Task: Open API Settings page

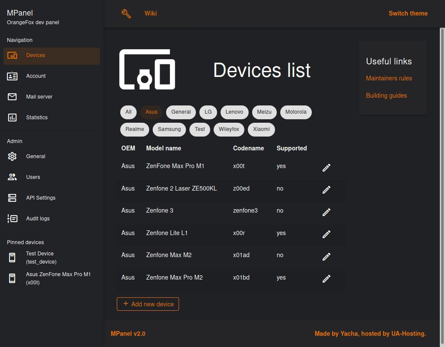Action: [x=51, y=197]
